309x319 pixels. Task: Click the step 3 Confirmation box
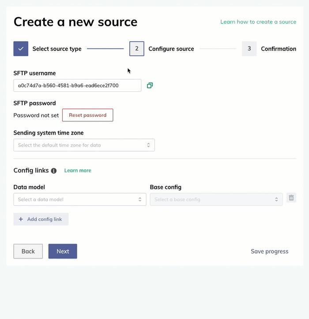tap(249, 49)
